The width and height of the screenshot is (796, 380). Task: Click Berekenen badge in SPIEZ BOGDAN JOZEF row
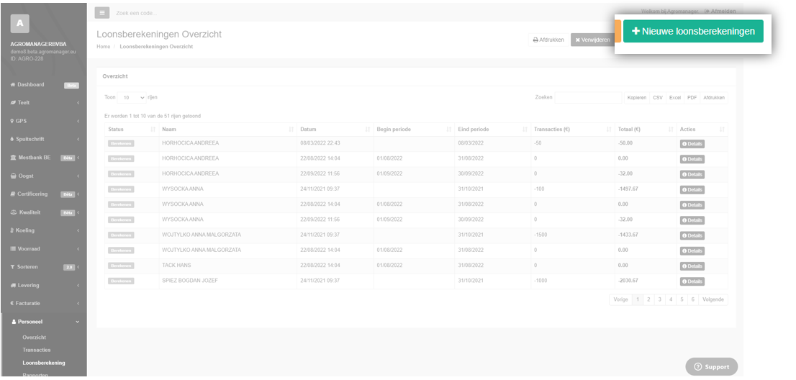(121, 281)
